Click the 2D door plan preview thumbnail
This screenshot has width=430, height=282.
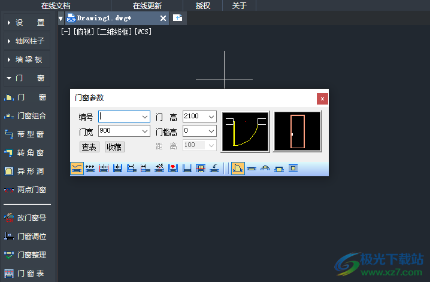(x=245, y=131)
